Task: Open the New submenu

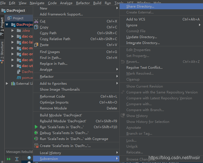Action: [x=76, y=8]
